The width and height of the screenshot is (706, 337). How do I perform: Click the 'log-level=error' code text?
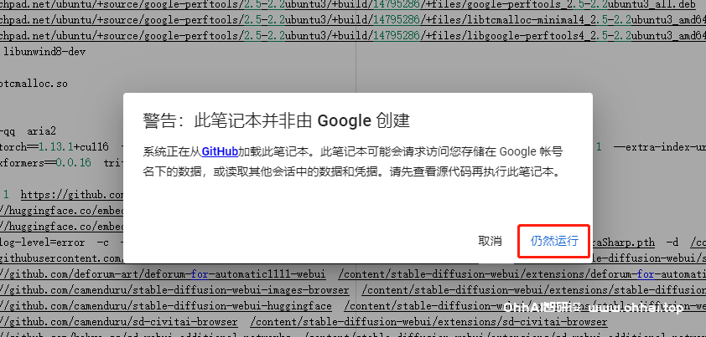pyautogui.click(x=42, y=243)
